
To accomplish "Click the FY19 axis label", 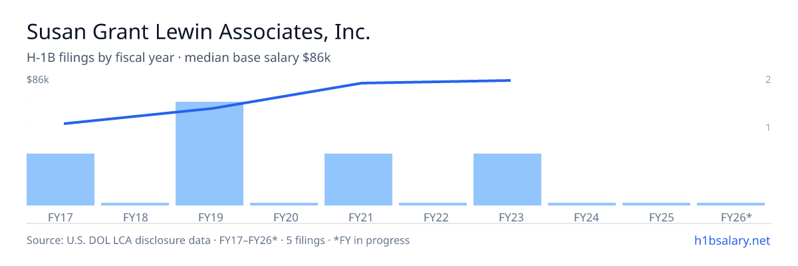I will [x=209, y=217].
